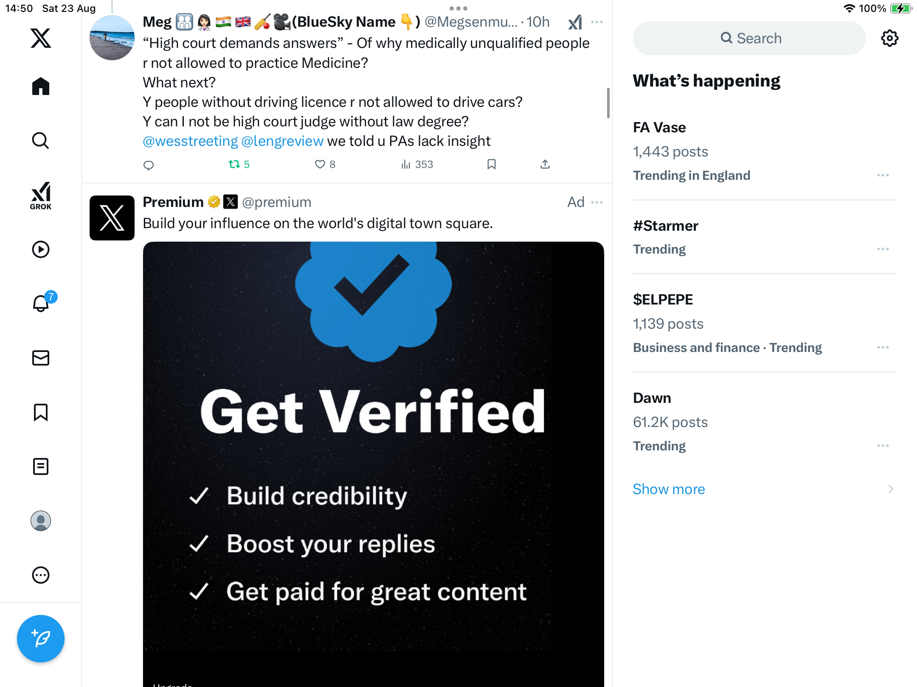Open more options on Premium ad
The height and width of the screenshot is (687, 917).
pos(597,202)
